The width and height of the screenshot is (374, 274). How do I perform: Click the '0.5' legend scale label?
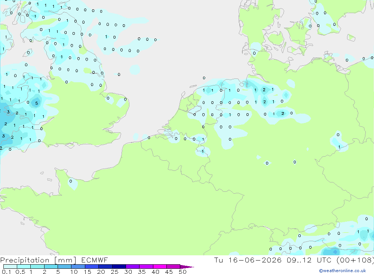[x=20, y=272]
